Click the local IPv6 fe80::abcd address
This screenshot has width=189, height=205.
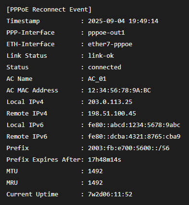(x=134, y=125)
